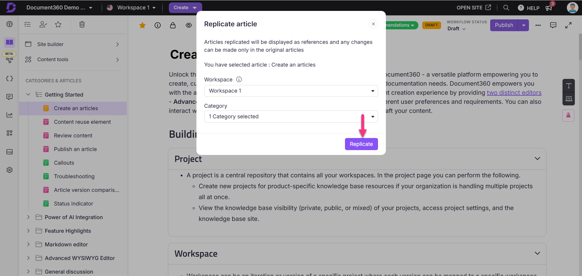
Task: Click the text T tool on right
Action: point(569,86)
